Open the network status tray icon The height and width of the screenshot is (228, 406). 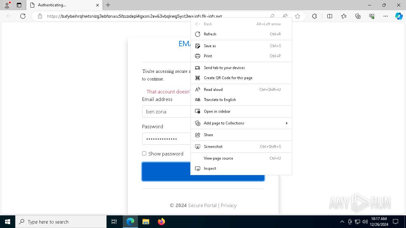click(357, 222)
